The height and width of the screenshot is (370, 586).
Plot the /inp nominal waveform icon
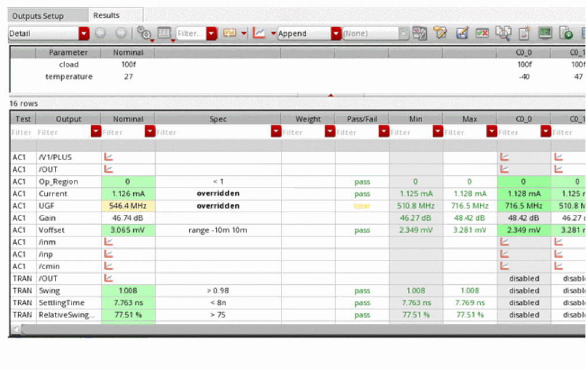tap(108, 254)
